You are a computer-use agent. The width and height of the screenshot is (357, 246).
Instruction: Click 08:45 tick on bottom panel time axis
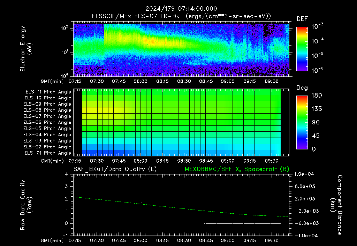tap(206, 240)
